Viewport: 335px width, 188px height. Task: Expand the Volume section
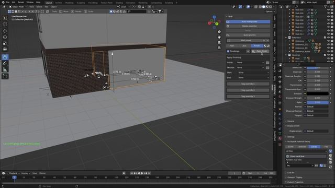pos(291,121)
